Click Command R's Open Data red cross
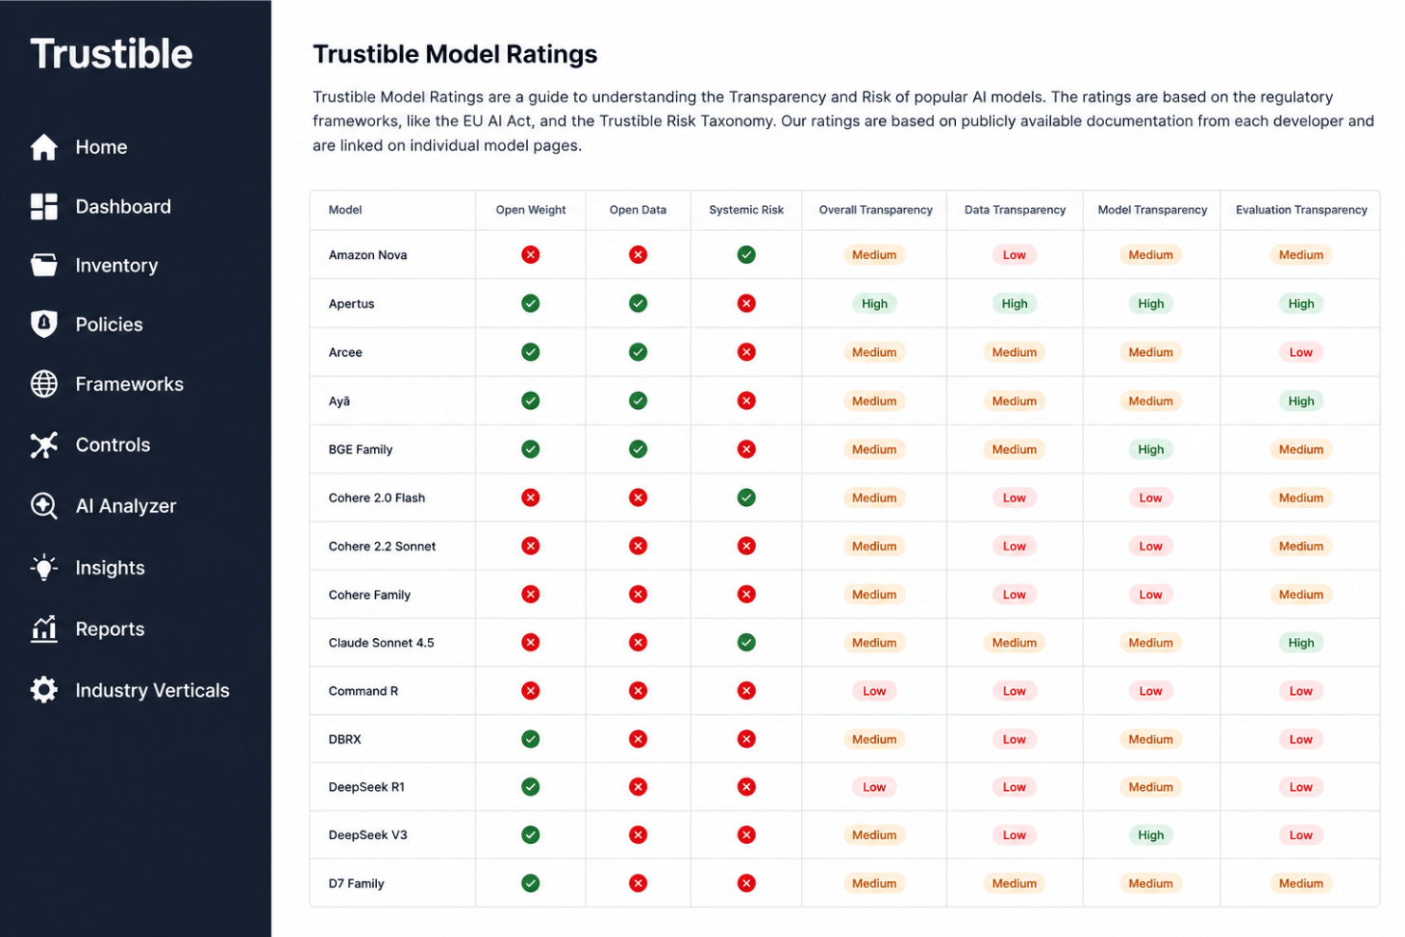 [638, 690]
